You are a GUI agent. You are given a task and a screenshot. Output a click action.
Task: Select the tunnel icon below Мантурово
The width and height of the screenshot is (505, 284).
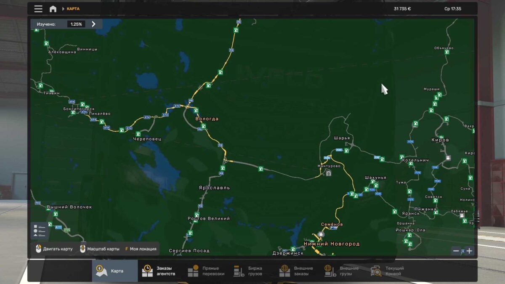[x=329, y=173]
